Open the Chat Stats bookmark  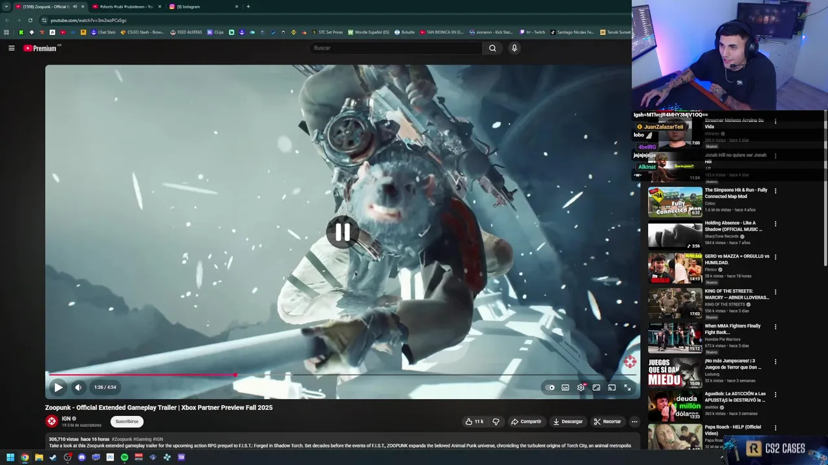tap(103, 32)
